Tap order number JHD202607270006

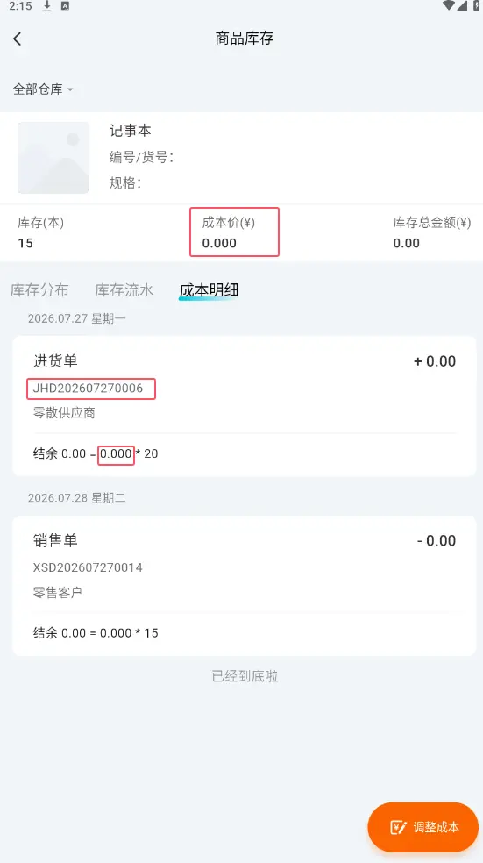click(x=88, y=388)
